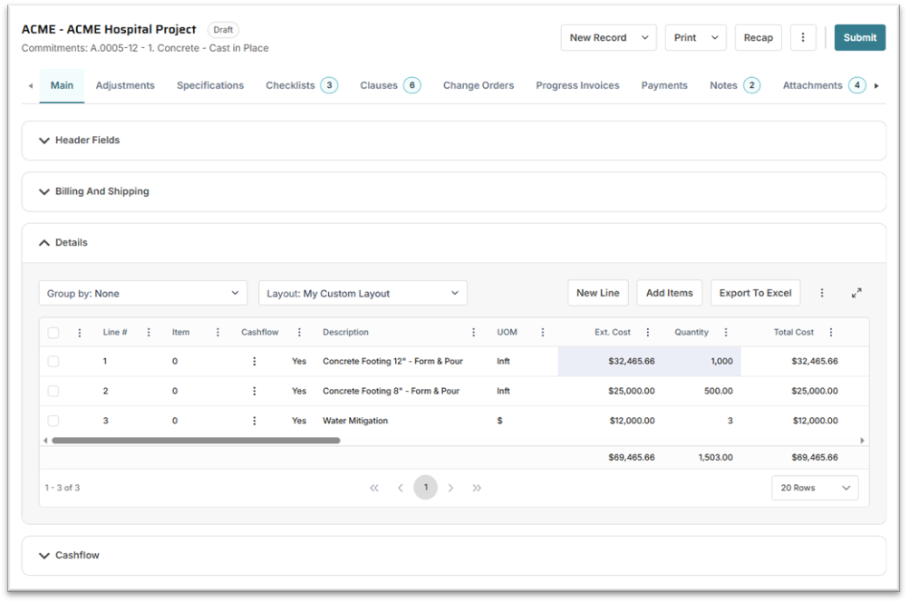Viewport: 909px width, 603px height.
Task: Click the horizontal scrollbar under the grid
Action: coord(196,441)
